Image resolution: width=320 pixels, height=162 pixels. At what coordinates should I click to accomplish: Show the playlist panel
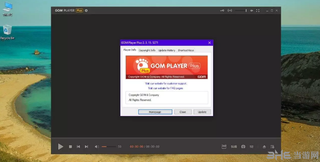[x=272, y=147]
